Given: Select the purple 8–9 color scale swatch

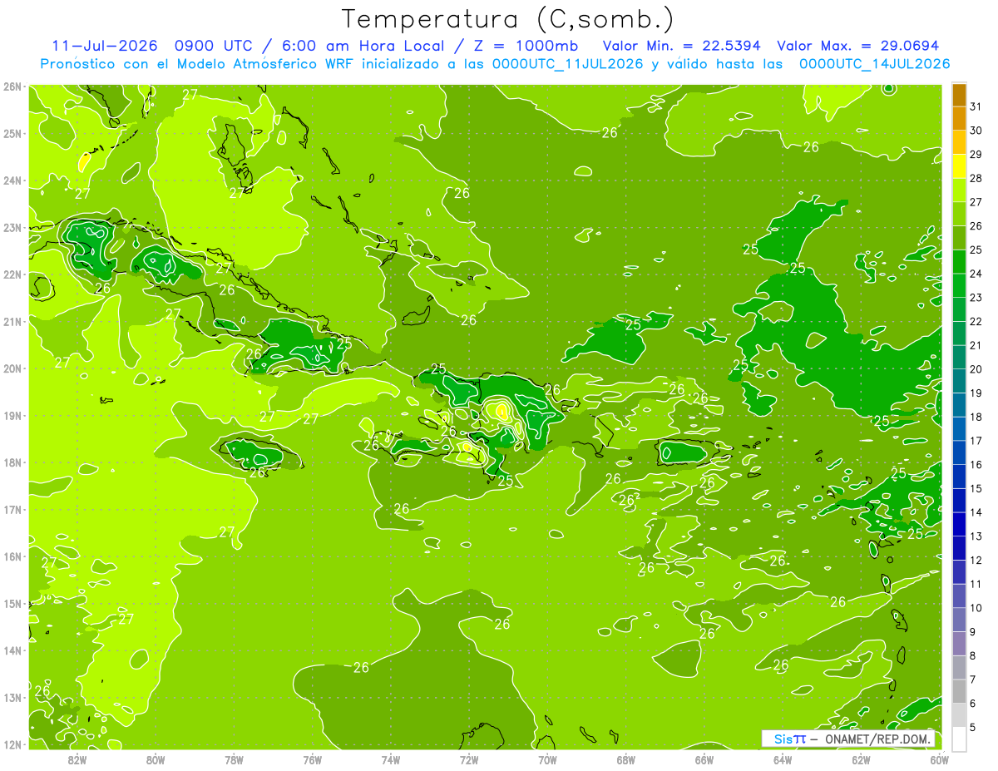Looking at the screenshot, I should click(959, 643).
